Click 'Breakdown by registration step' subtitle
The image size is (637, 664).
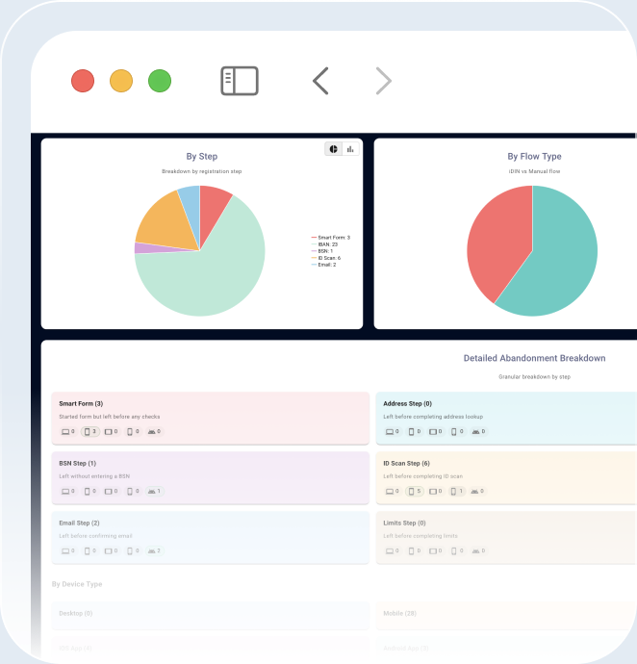pyautogui.click(x=202, y=171)
